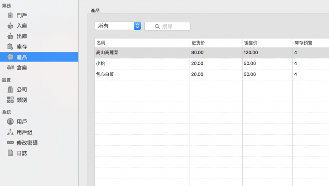Select the 出庫 stock-out icon
This screenshot has height=186, width=329.
pos(10,36)
